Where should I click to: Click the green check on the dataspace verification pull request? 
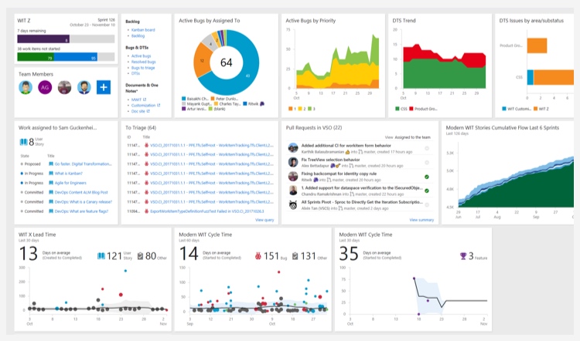pyautogui.click(x=426, y=191)
